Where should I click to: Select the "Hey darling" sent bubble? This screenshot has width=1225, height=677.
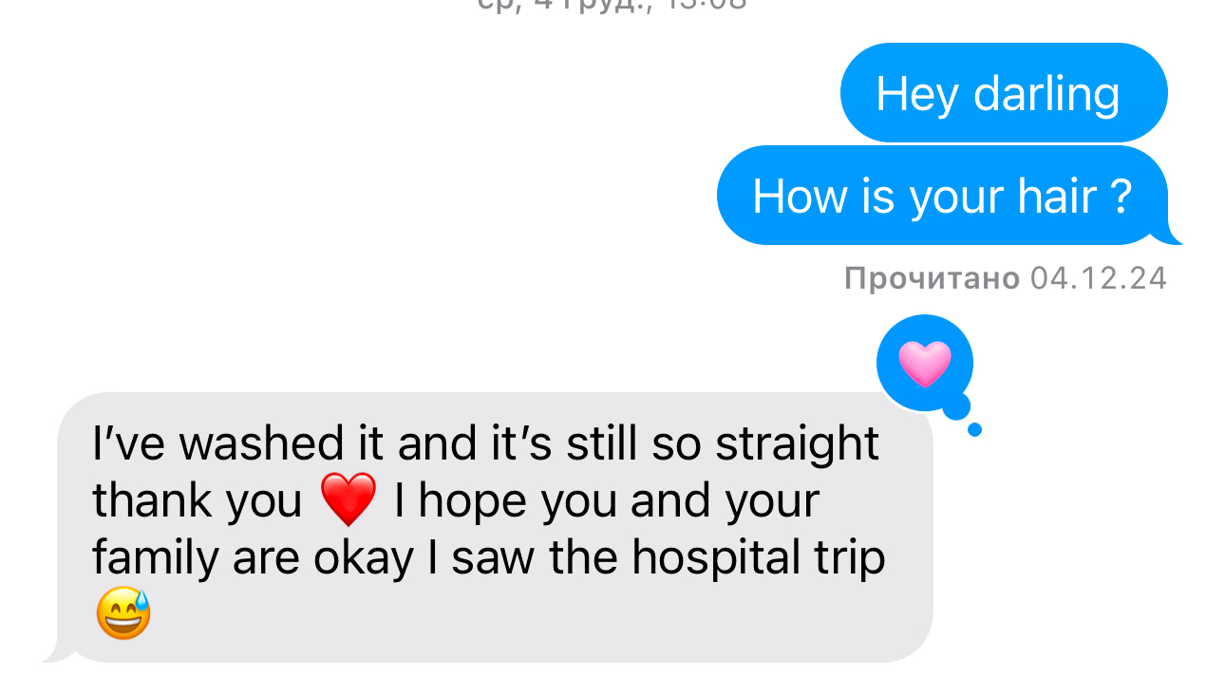[x=1003, y=93]
